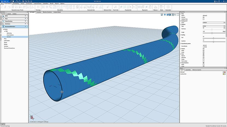
Task: Click the Measure tool icon
Action: pos(155,7)
